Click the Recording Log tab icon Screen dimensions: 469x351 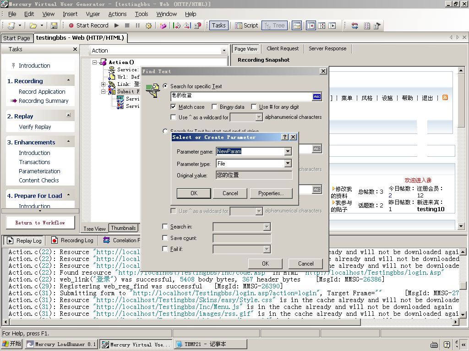click(55, 240)
